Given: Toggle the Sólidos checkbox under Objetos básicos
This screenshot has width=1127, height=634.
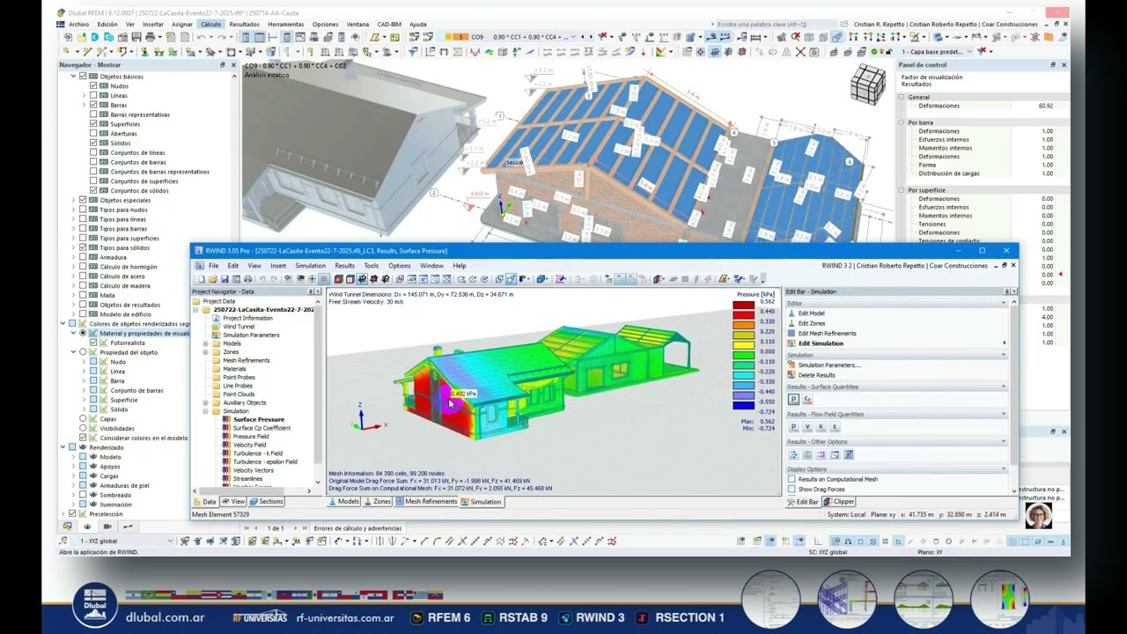Looking at the screenshot, I should pyautogui.click(x=93, y=143).
